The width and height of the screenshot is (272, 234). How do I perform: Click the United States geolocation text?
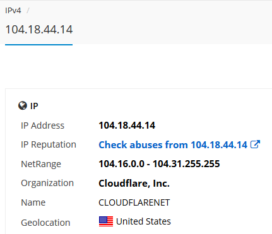click(x=143, y=221)
